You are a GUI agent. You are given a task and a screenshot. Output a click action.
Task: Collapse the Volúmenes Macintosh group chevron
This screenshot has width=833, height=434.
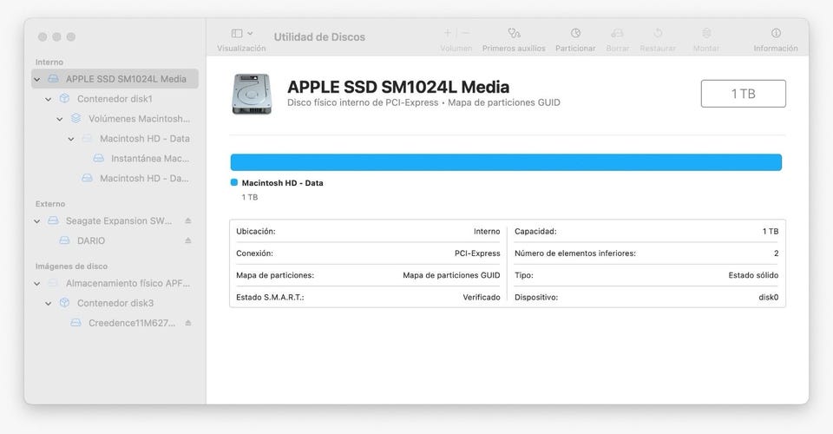point(60,119)
